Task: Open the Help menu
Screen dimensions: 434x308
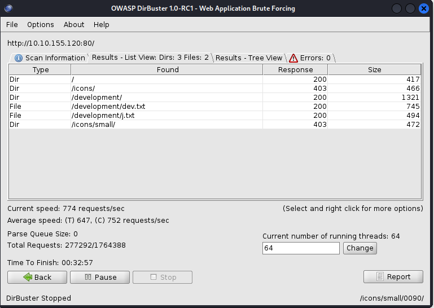Action: pos(102,25)
